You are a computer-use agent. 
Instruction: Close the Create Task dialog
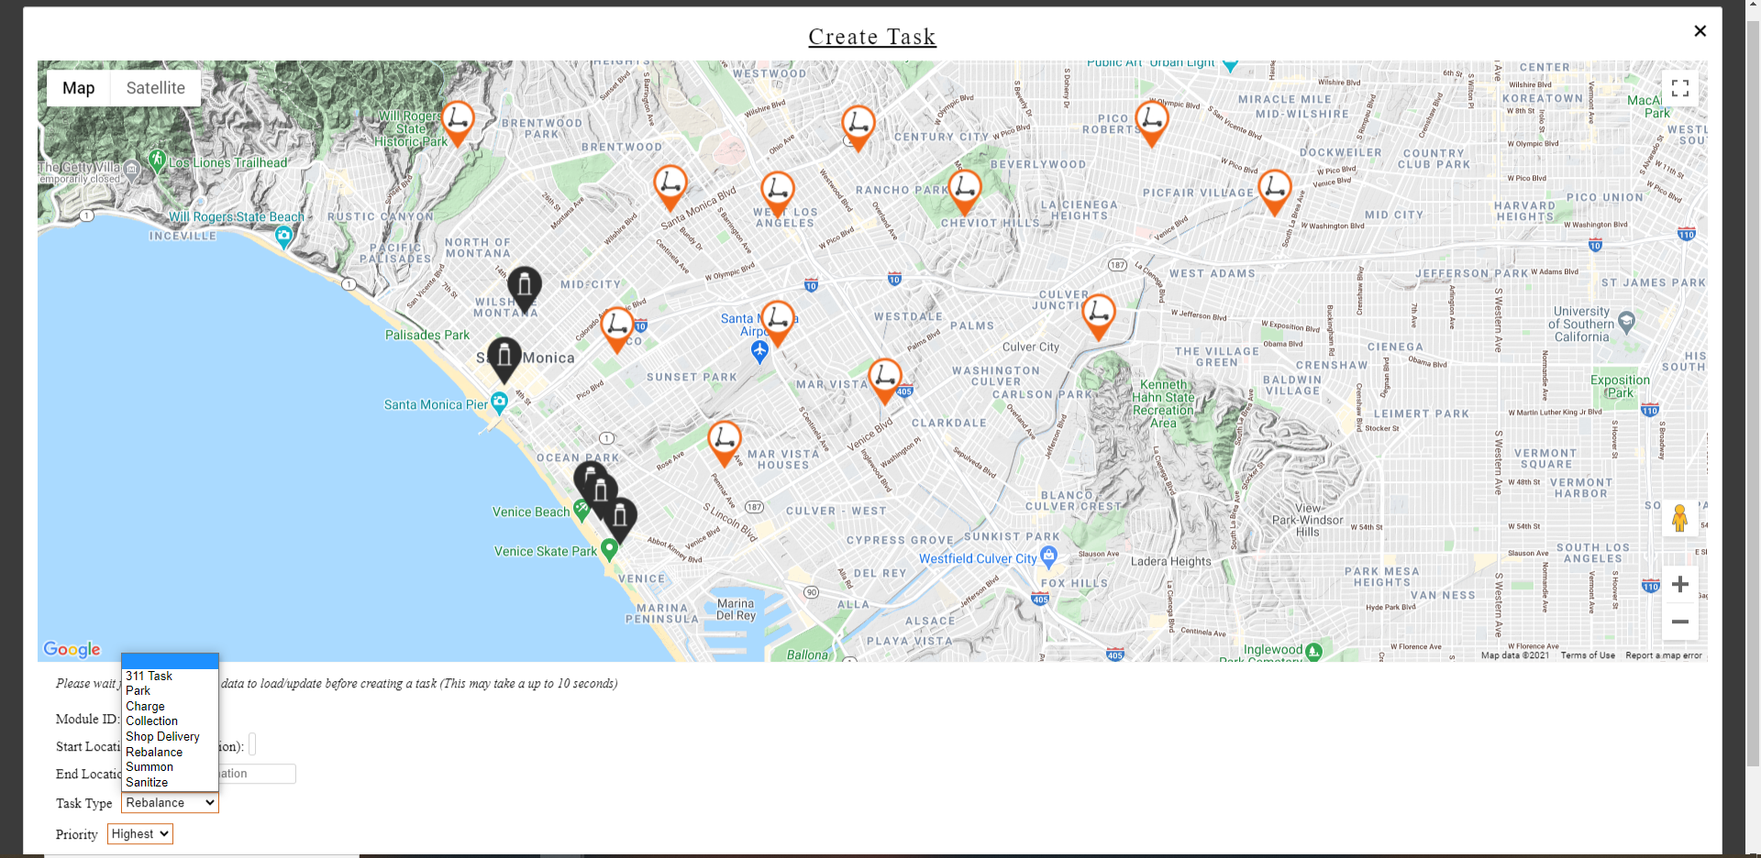(1700, 31)
